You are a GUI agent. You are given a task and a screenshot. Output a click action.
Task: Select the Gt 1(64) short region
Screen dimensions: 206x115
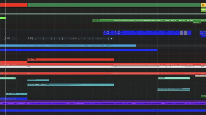pos(108,32)
